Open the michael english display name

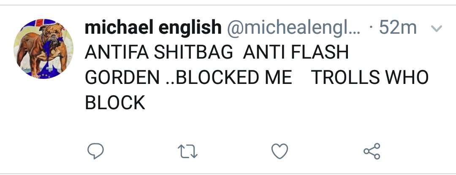153,27
